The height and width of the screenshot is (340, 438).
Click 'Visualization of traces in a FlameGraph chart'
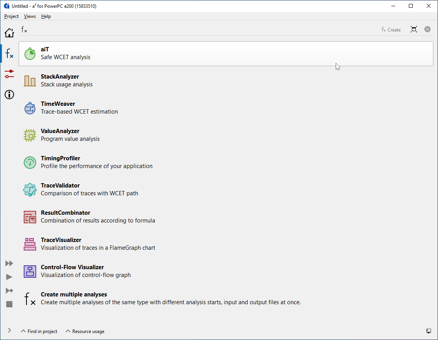[98, 248]
